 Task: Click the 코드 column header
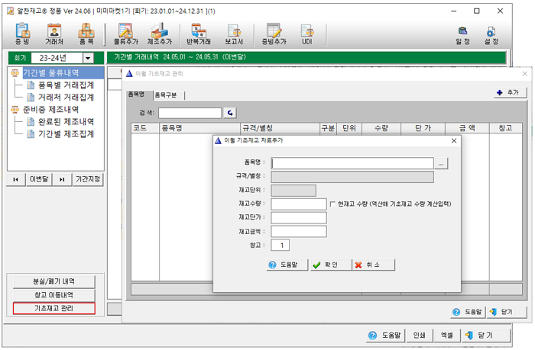click(x=145, y=128)
